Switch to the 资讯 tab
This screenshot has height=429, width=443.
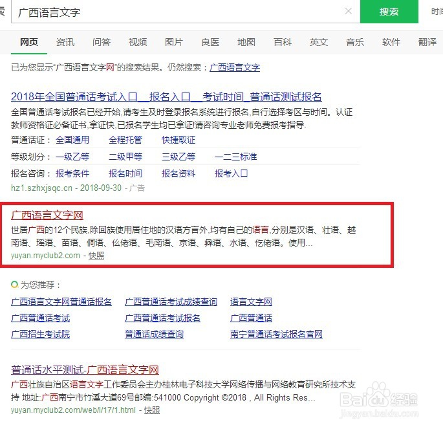(x=65, y=42)
